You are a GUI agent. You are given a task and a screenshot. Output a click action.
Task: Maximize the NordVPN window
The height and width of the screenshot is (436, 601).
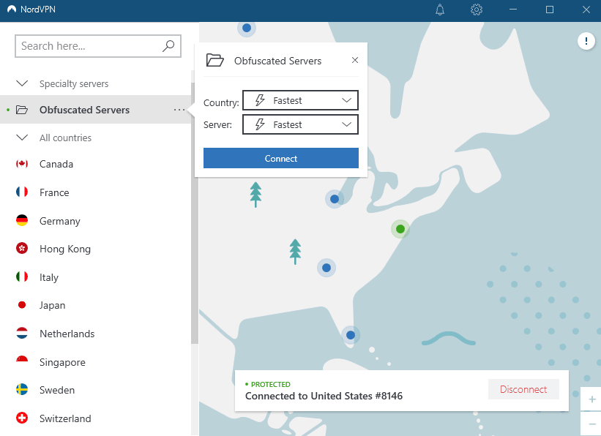click(x=550, y=10)
